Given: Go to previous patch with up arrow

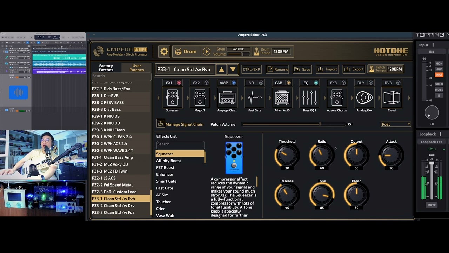Looking at the screenshot, I should point(221,69).
